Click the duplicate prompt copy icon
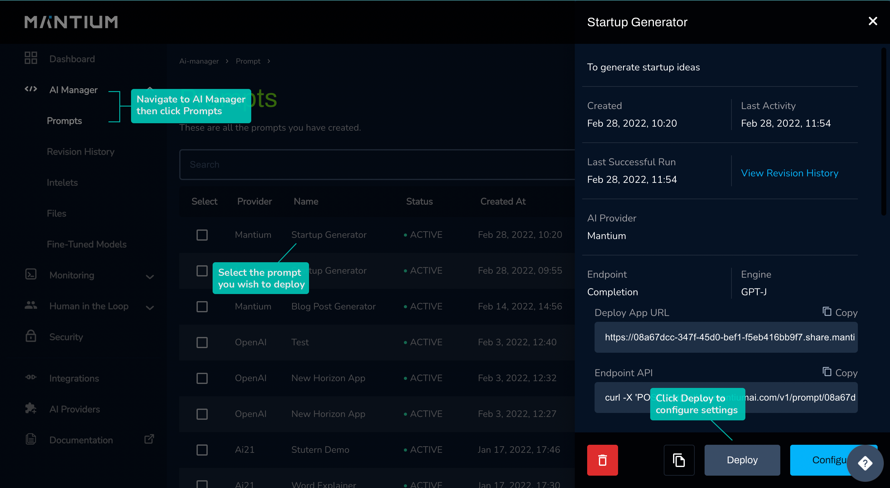Screen dimensions: 890x488 coord(679,460)
